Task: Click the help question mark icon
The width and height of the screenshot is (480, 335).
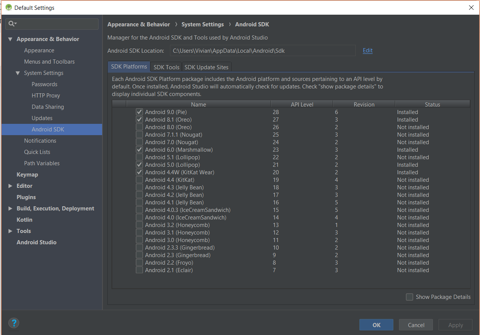Action: 14,323
